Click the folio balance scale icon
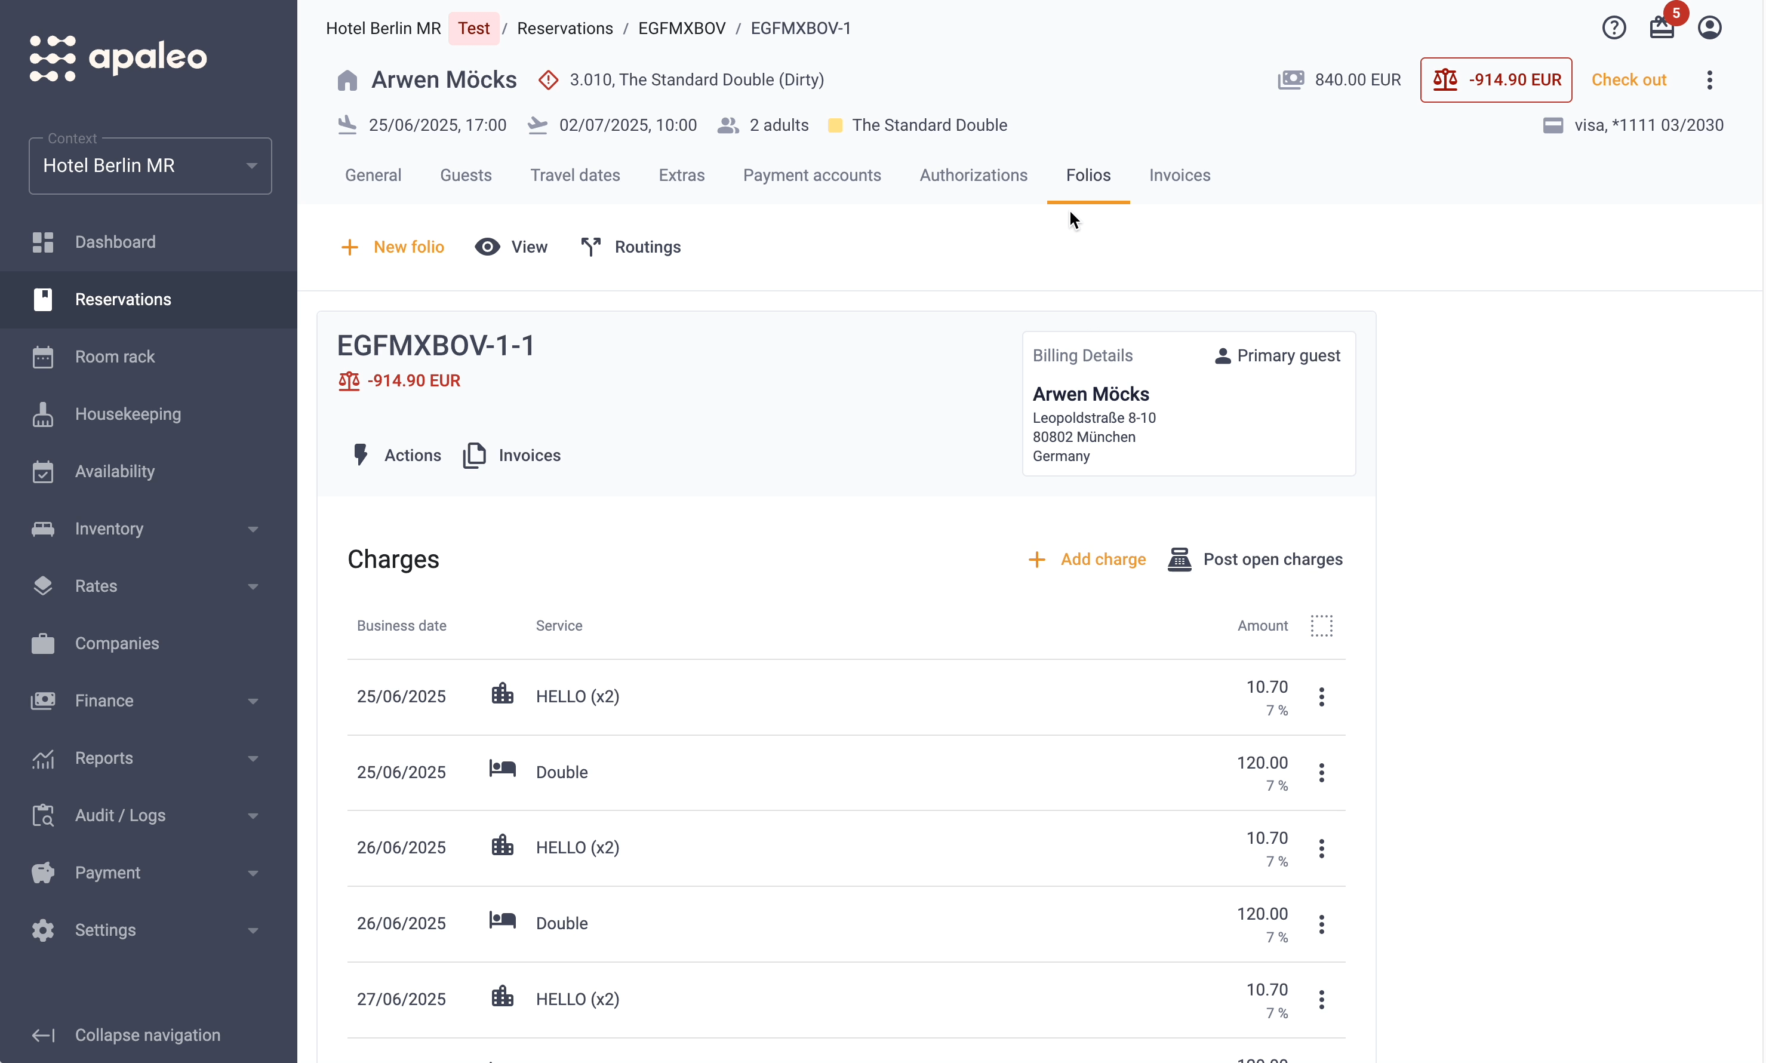Viewport: 1766px width, 1063px height. (x=349, y=380)
